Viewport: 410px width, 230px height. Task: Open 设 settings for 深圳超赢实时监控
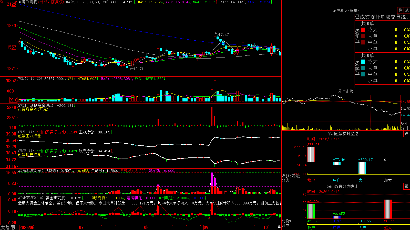(x=407, y=134)
